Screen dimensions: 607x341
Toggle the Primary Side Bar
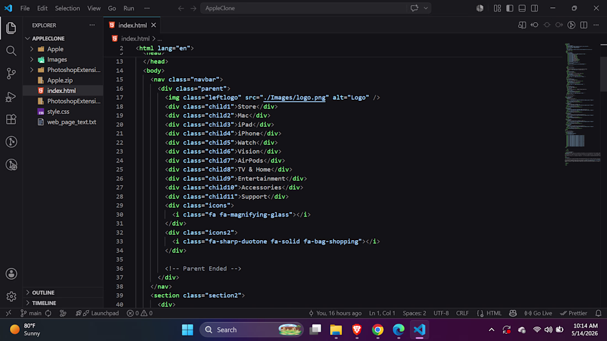click(510, 8)
